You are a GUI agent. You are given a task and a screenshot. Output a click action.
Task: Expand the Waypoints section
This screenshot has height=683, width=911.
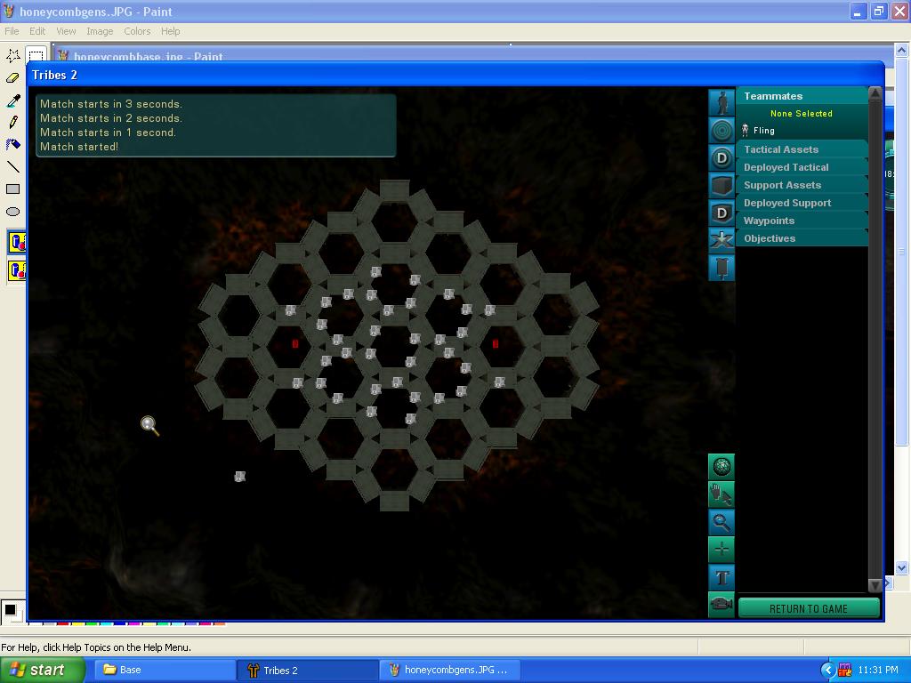(x=802, y=221)
